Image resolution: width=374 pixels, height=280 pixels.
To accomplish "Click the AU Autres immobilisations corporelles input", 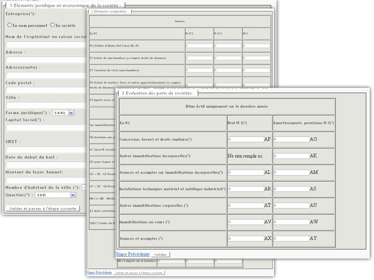I will coord(291,205).
